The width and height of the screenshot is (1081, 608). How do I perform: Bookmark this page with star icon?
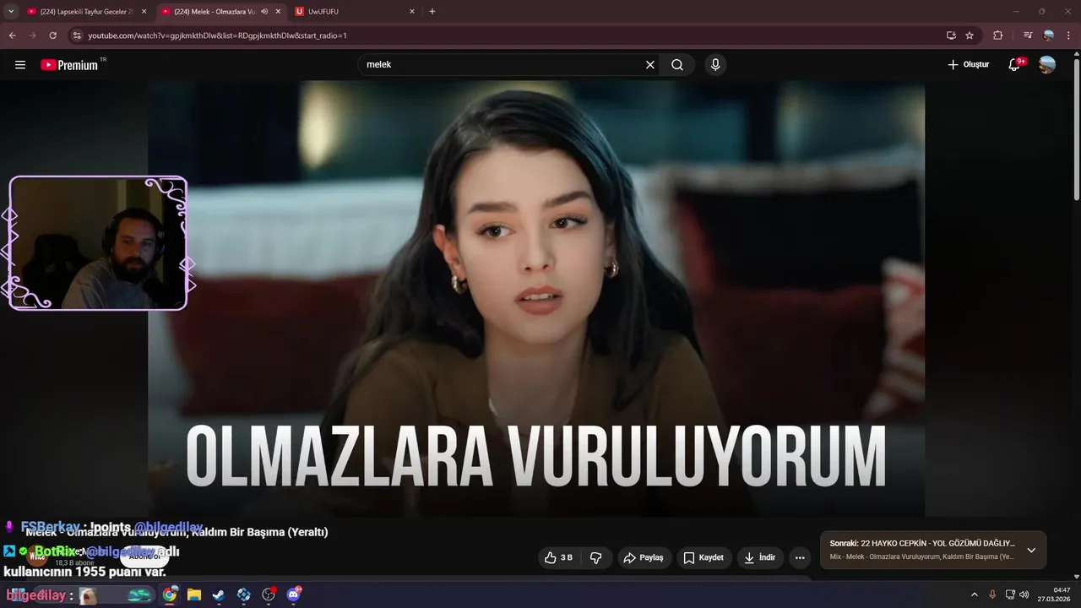(x=970, y=35)
